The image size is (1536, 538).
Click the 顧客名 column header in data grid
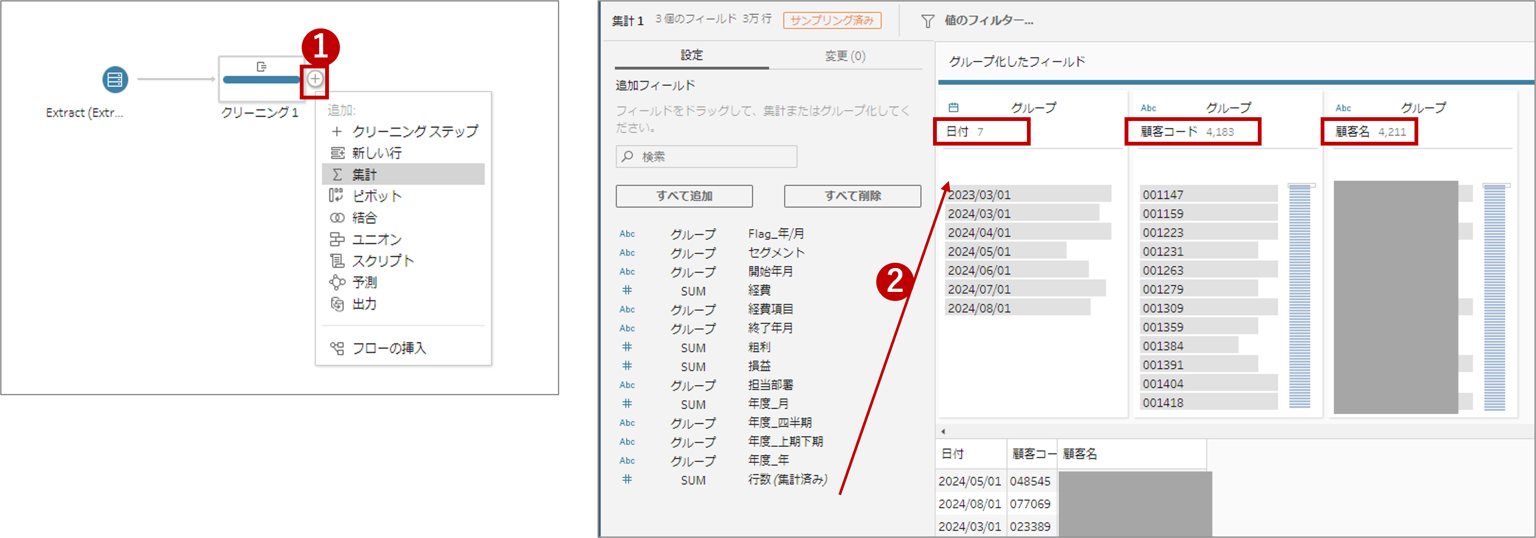pos(1132,454)
